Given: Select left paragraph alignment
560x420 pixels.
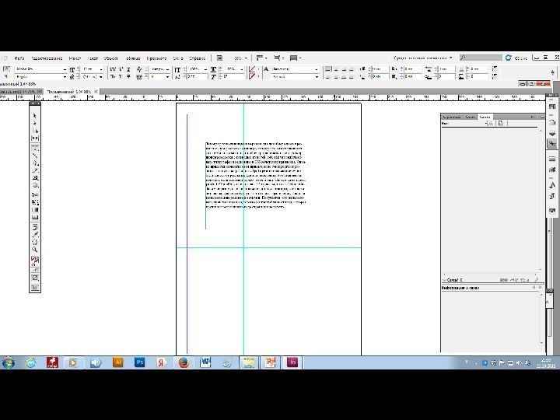Looking at the screenshot, I should tap(328, 69).
